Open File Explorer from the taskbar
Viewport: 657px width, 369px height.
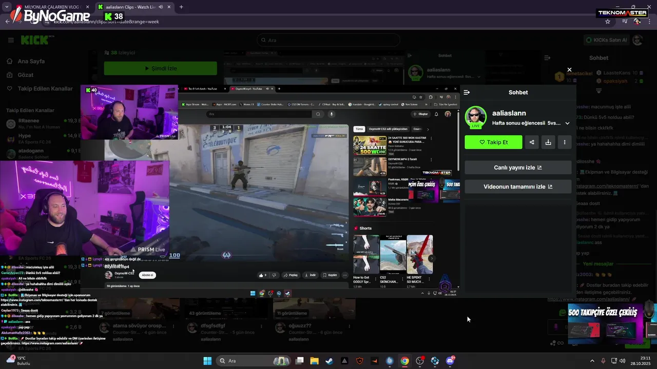[x=314, y=361]
